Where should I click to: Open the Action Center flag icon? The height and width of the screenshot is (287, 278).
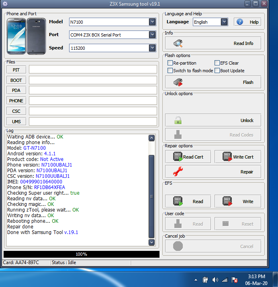tap(235, 280)
